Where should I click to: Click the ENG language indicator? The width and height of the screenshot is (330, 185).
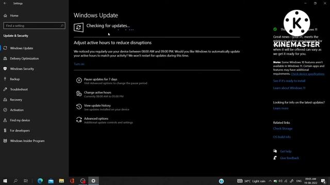point(299,181)
